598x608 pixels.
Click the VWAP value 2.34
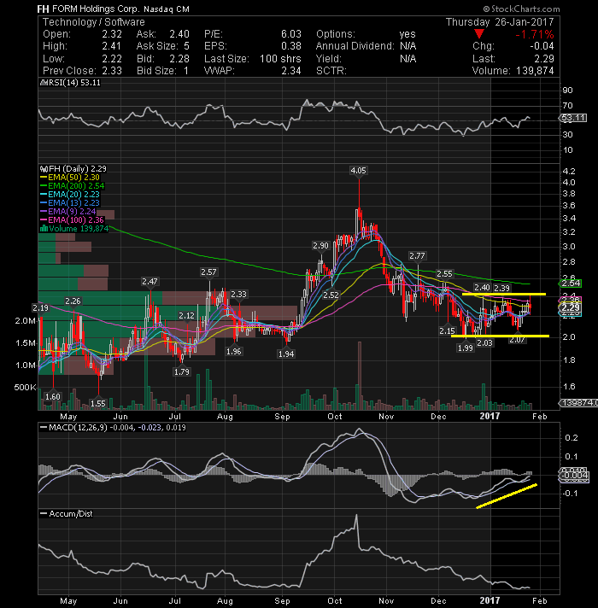click(x=290, y=71)
